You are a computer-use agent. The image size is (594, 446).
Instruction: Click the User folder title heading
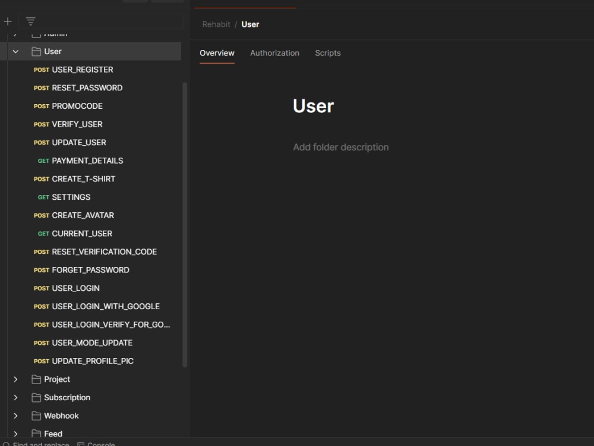(313, 106)
